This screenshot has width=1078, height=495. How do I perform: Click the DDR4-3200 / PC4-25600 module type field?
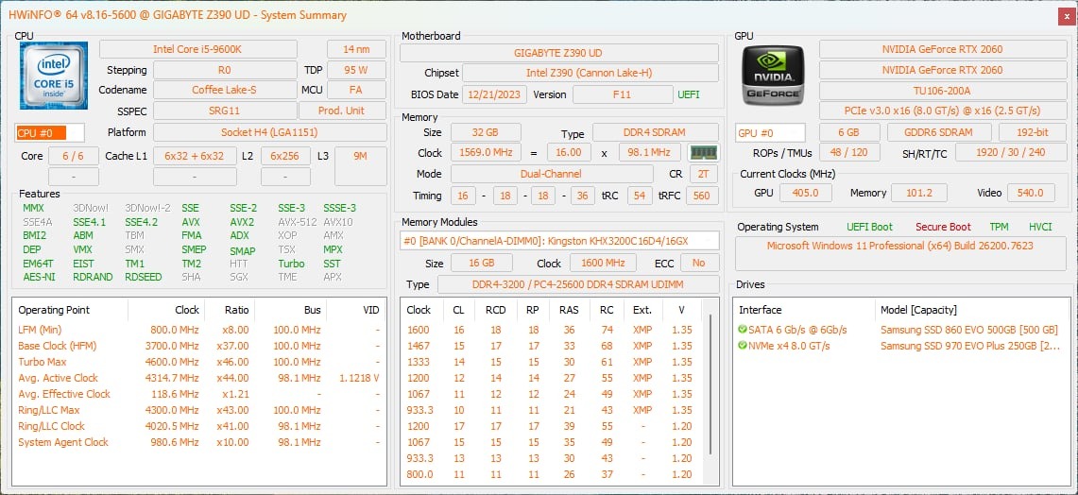577,284
